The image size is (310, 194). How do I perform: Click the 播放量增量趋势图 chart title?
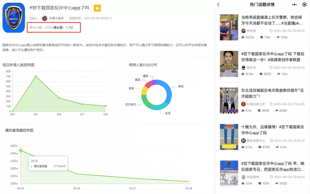[19, 131]
